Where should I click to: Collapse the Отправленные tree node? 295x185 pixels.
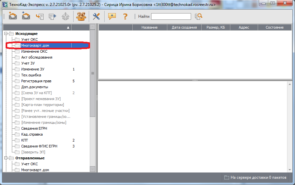[x=6, y=158]
